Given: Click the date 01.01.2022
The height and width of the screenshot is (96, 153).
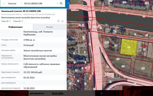Looking at the screenshot, I should [x=29, y=78].
